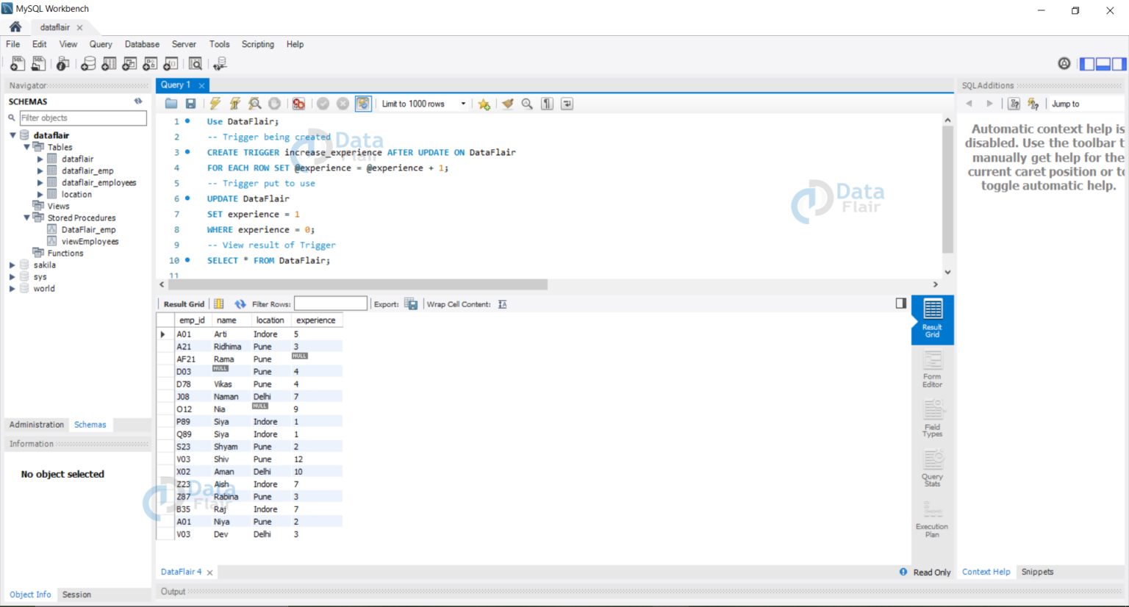1129x607 pixels.
Task: Switch to the Schemas tab
Action: [90, 425]
